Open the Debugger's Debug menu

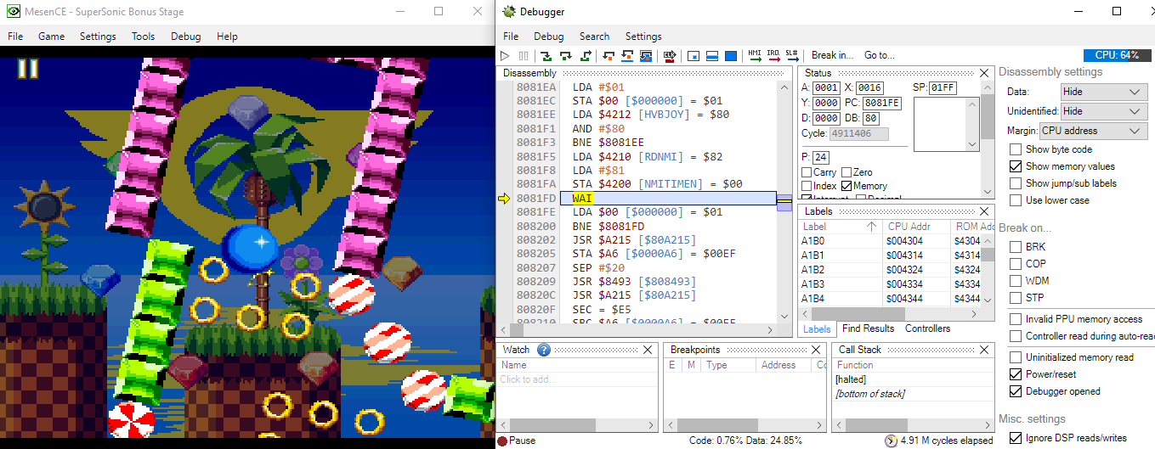click(x=548, y=36)
